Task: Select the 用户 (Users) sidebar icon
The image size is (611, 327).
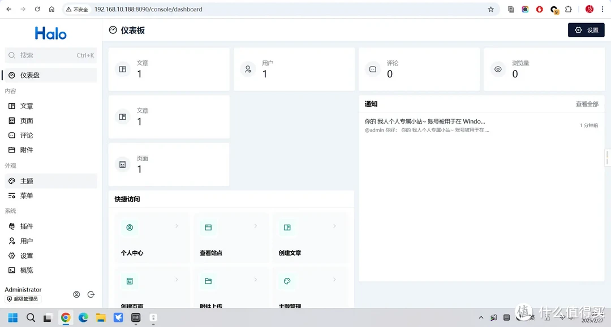Action: (12, 241)
